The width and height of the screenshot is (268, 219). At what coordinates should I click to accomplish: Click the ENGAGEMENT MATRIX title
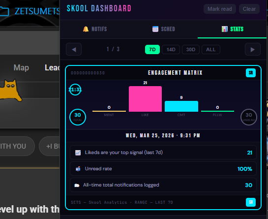click(x=175, y=73)
